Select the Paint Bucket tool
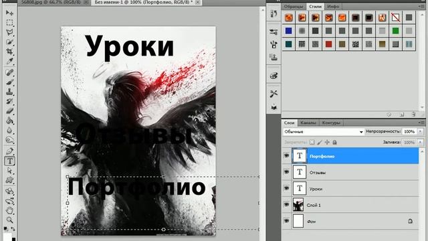The width and height of the screenshot is (428, 241). coord(9,120)
